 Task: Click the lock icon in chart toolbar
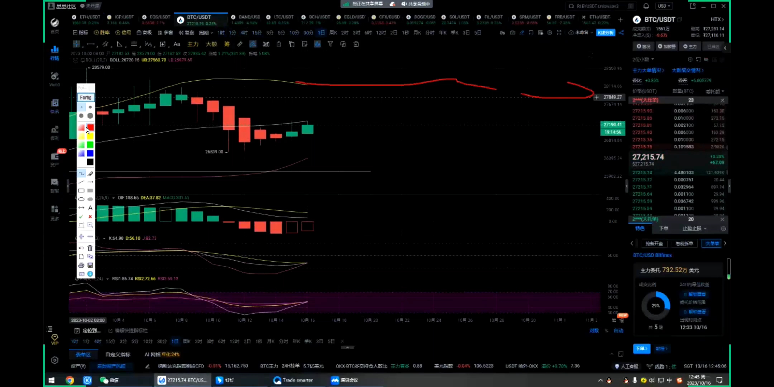[279, 44]
